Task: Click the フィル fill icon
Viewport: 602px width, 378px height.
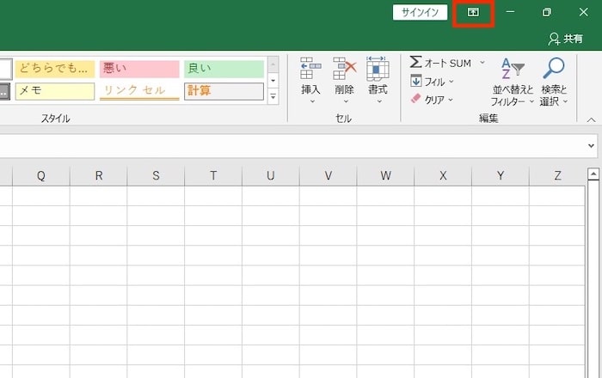Action: click(x=415, y=81)
